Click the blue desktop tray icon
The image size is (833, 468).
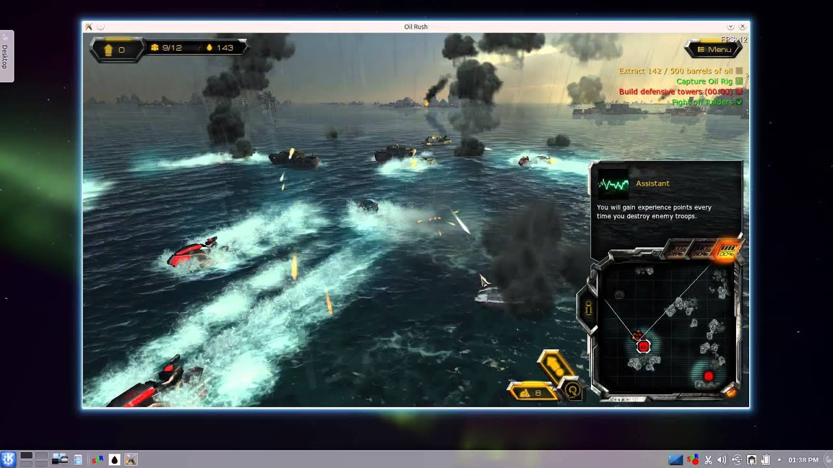point(676,460)
